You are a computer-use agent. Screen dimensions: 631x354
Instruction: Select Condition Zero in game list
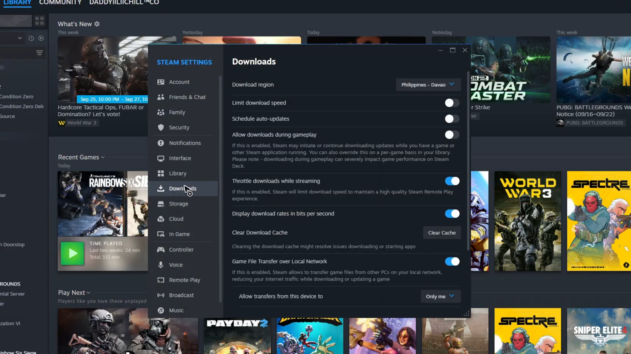[16, 97]
